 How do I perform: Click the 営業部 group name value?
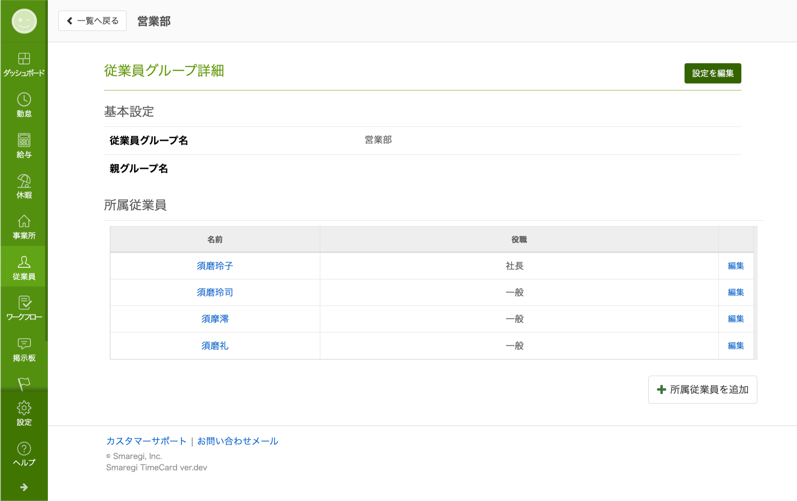point(378,140)
